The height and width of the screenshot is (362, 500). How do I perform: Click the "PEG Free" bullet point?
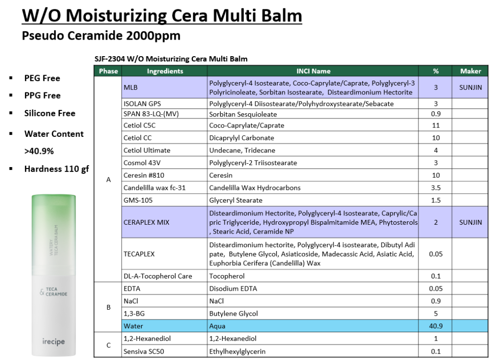tap(42, 78)
